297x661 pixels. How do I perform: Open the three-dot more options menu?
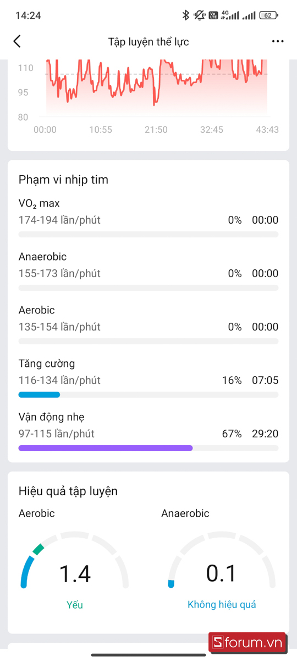(x=278, y=41)
